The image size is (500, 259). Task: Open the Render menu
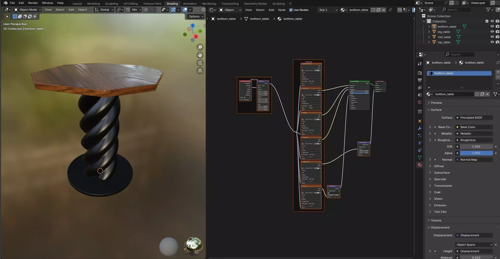(x=33, y=3)
